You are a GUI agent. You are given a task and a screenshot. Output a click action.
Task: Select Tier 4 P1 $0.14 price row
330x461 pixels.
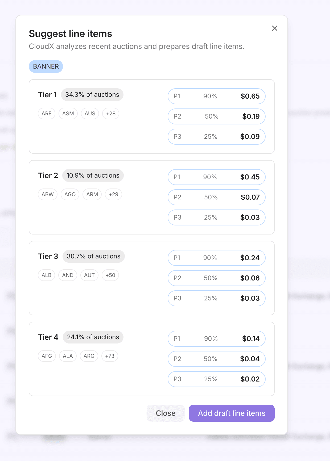(217, 339)
